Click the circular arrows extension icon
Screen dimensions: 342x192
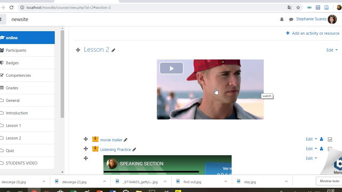pos(318,7)
